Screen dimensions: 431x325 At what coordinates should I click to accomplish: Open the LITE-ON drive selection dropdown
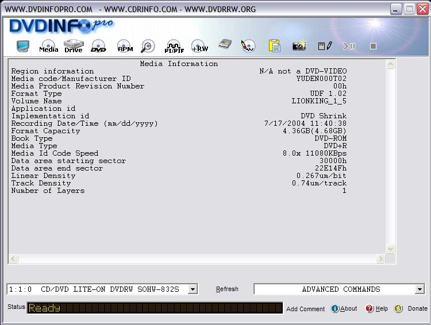click(193, 289)
